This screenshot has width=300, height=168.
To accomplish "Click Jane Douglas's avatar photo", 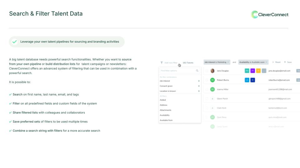I will pyautogui.click(x=212, y=71).
